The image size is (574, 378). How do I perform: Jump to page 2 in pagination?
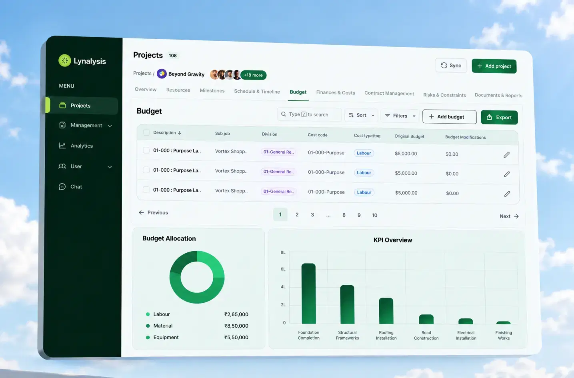297,215
